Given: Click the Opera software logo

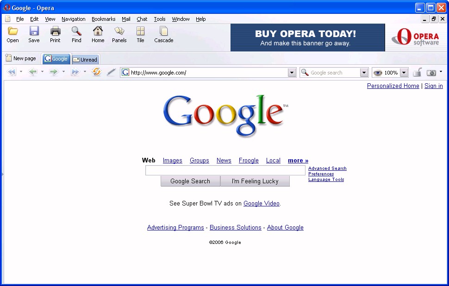Looking at the screenshot, I should [416, 37].
